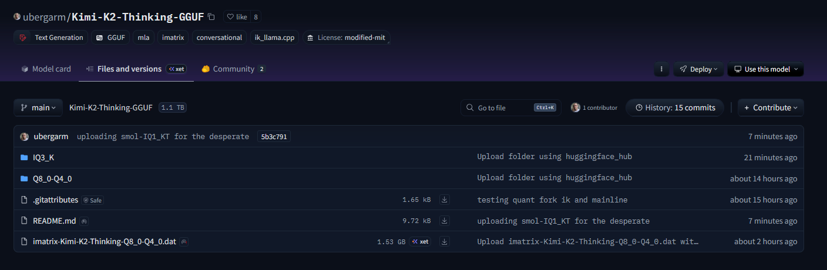Viewport: 827px width, 270px height.
Task: Focus the Go to file search field
Action: (x=511, y=108)
